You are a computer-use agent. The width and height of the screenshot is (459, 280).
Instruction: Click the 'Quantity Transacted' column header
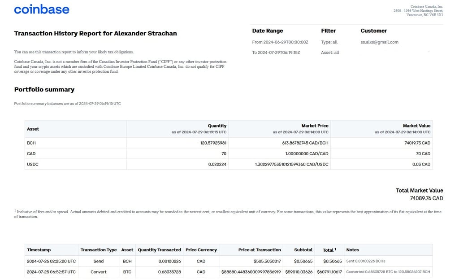159,250
